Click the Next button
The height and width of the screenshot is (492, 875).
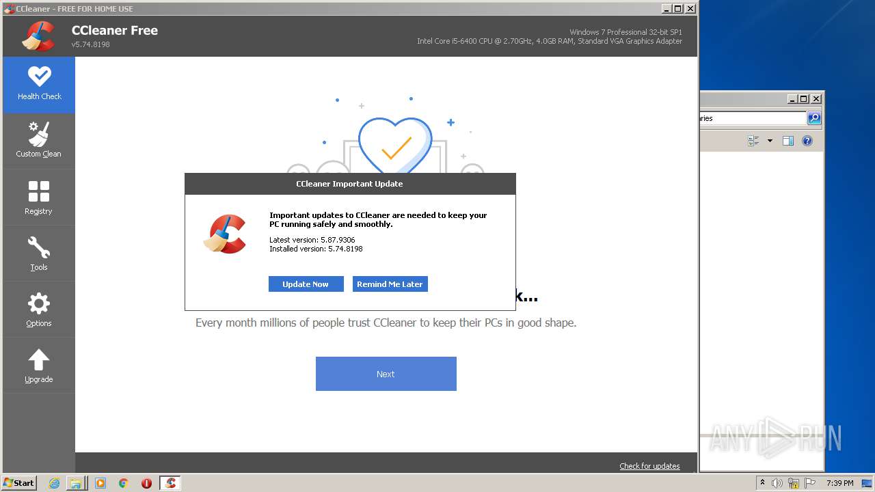coord(386,374)
